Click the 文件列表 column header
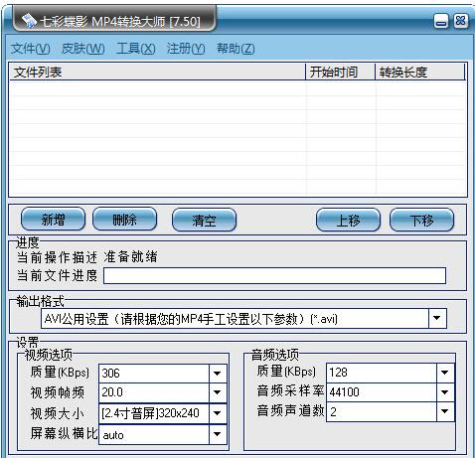The image size is (475, 458). (x=157, y=72)
